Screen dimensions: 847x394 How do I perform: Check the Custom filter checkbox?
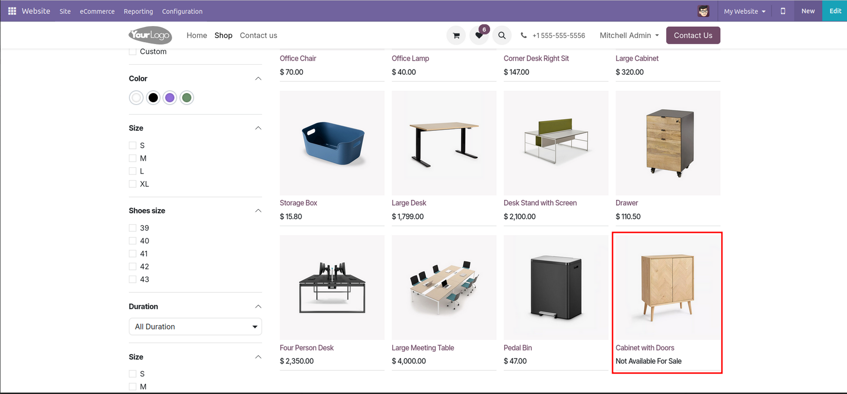pyautogui.click(x=133, y=51)
